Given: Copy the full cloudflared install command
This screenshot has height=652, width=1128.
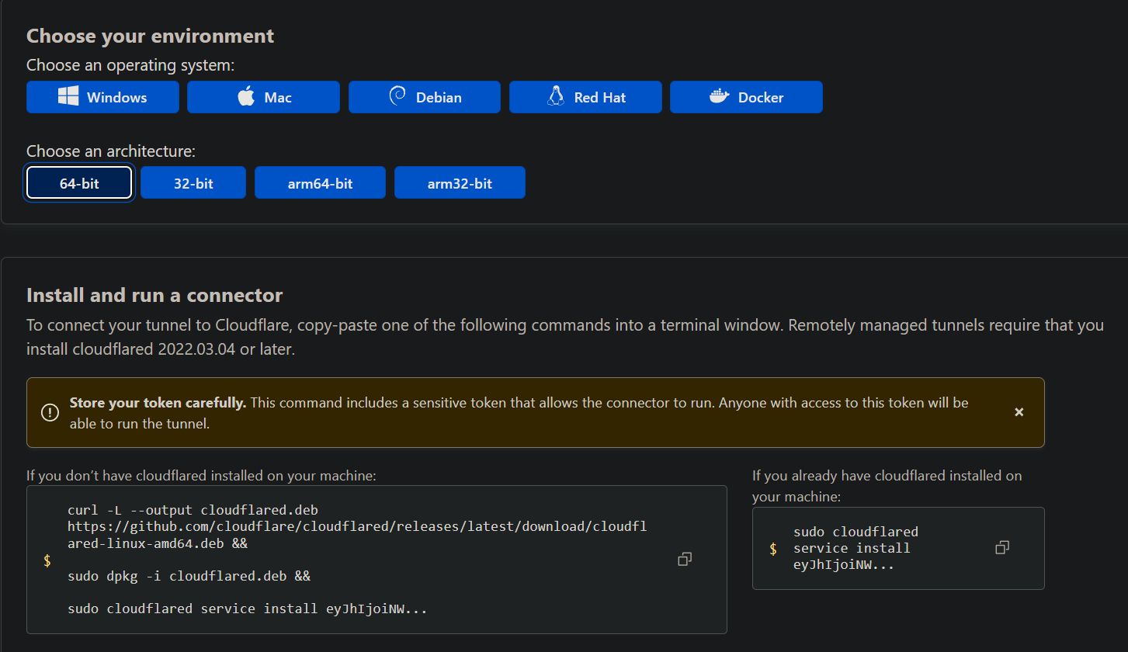Looking at the screenshot, I should (685, 559).
